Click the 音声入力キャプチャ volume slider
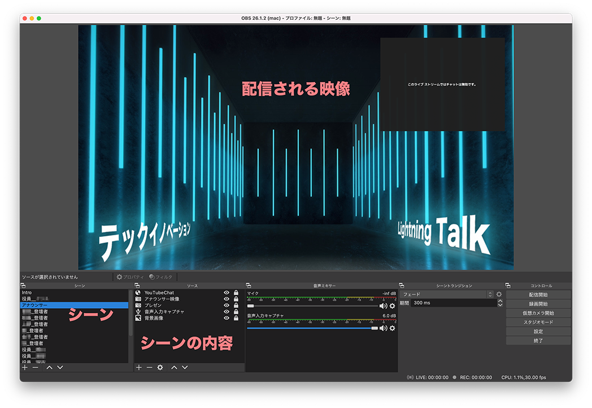Screen dimensions: 592x408 click(311, 328)
